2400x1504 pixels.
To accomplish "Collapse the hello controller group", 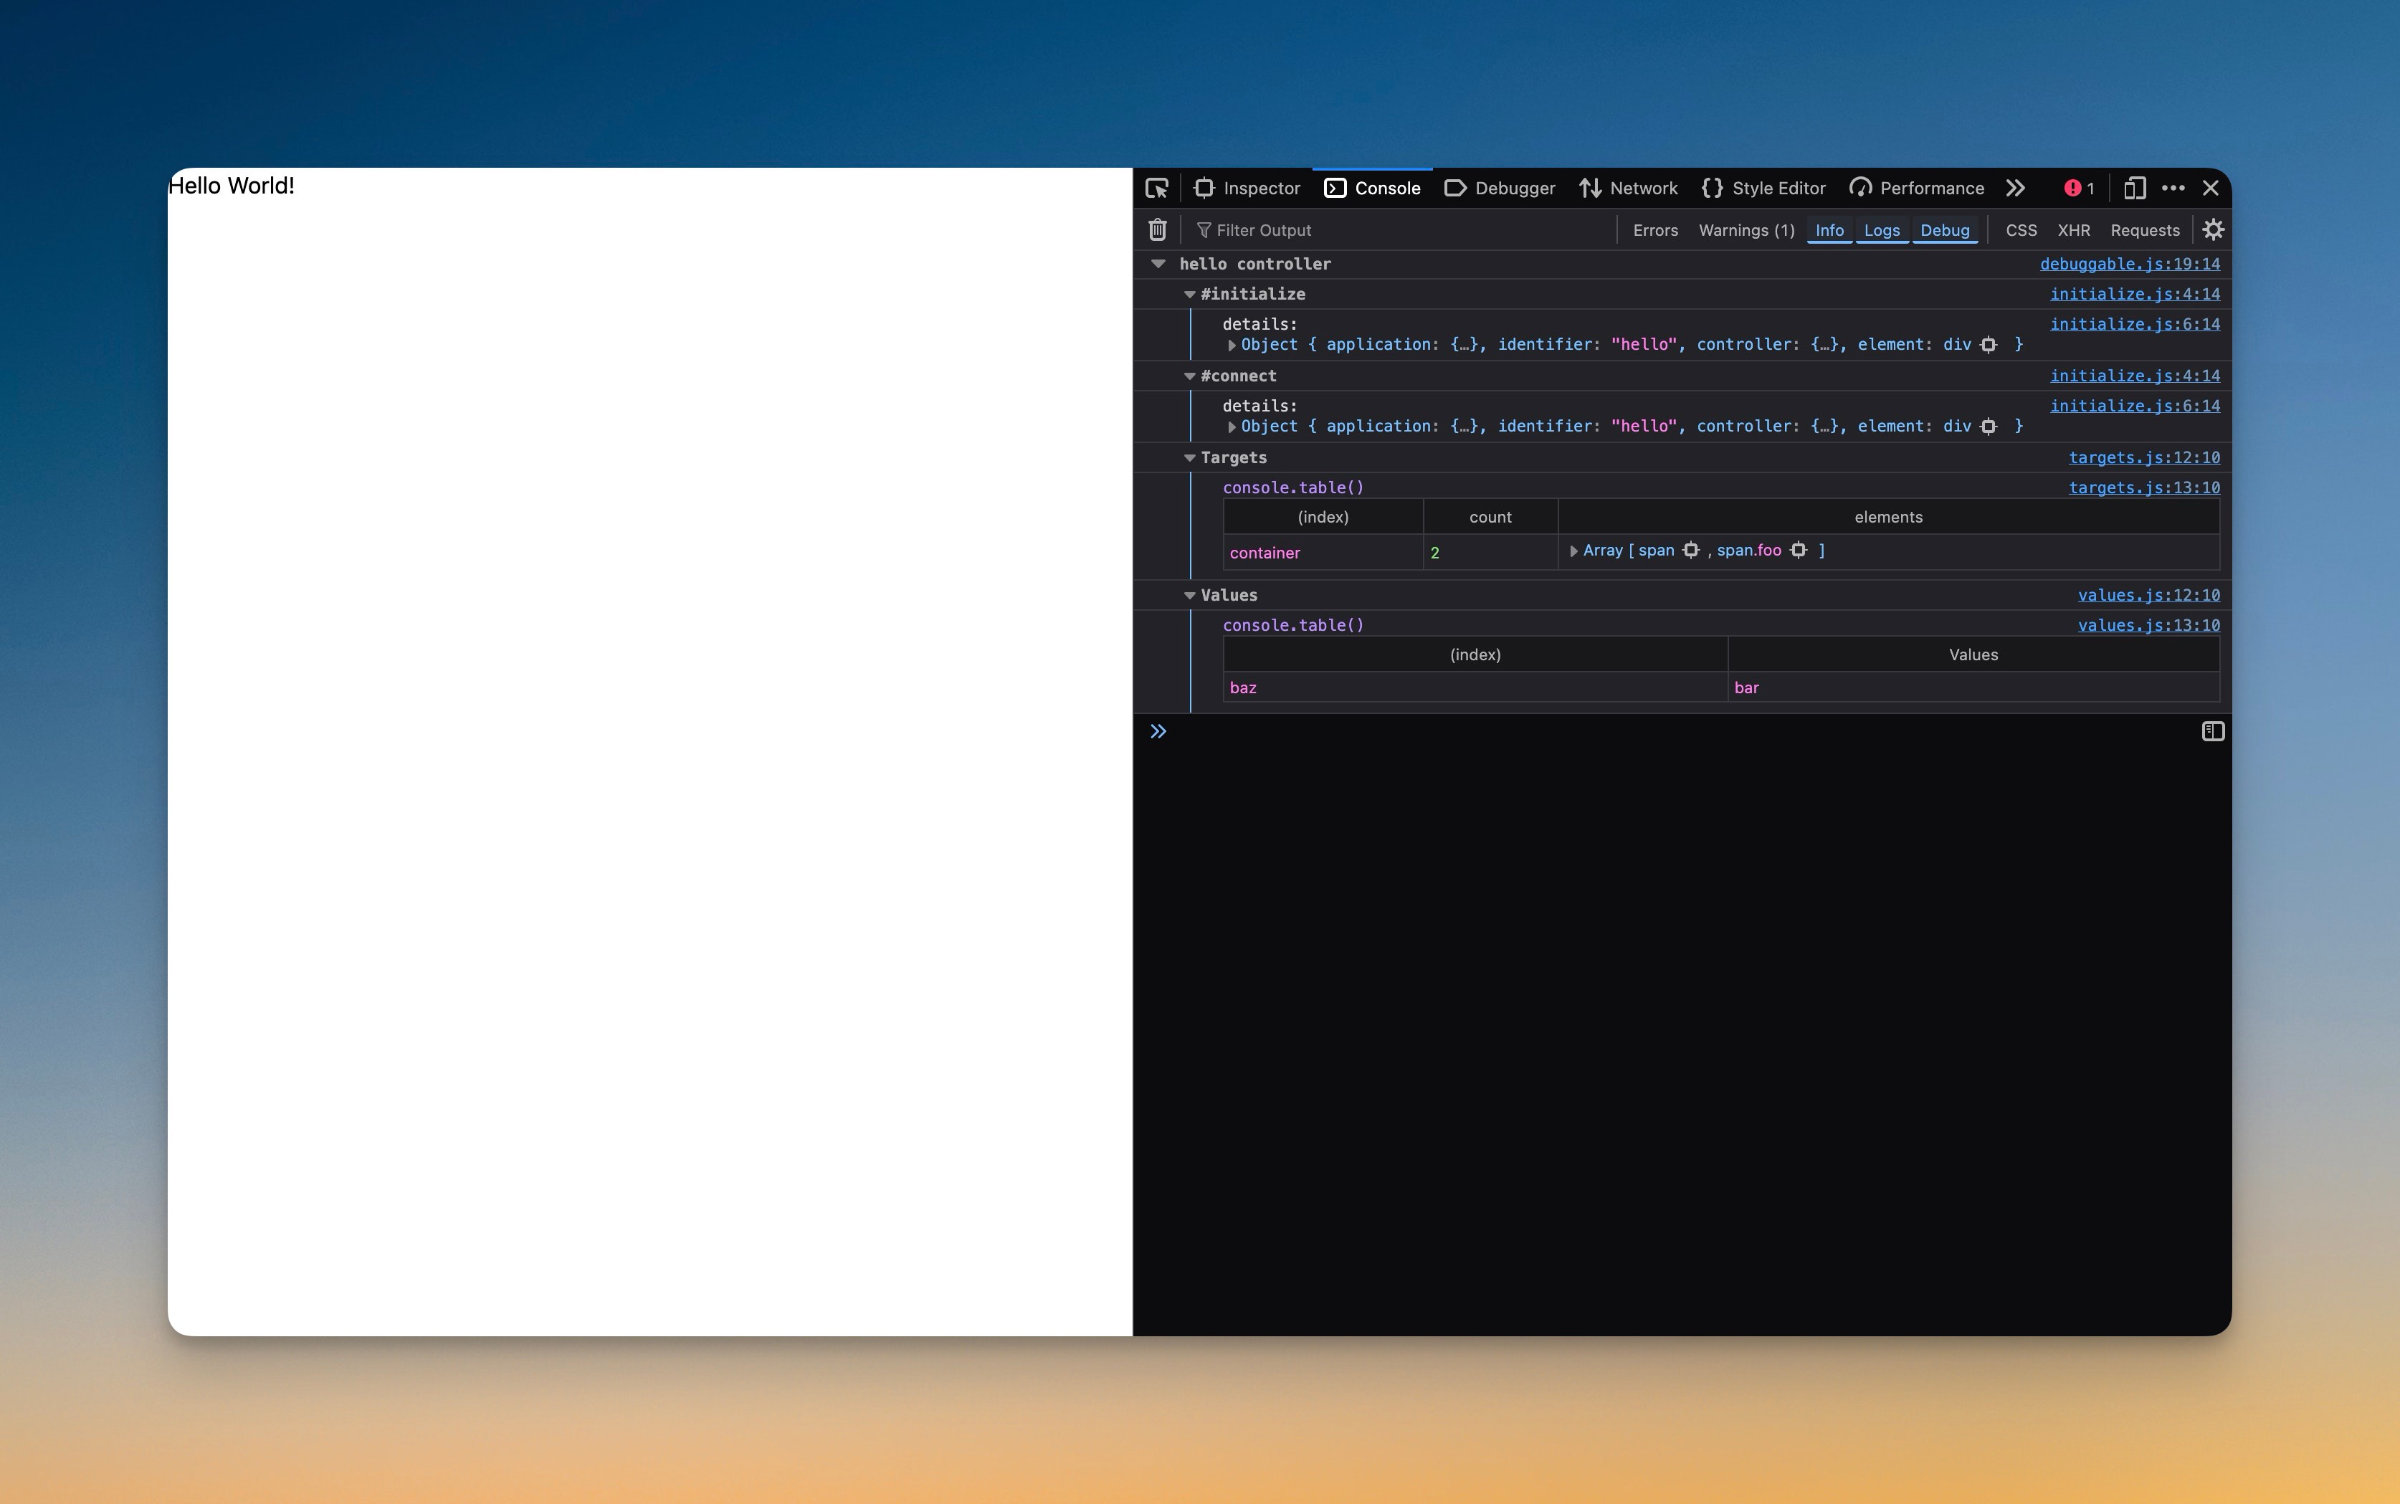I will click(1158, 264).
